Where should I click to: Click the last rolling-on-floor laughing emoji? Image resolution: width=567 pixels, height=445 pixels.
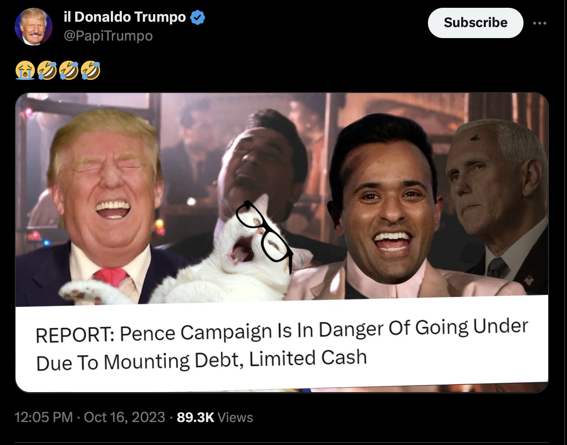90,70
